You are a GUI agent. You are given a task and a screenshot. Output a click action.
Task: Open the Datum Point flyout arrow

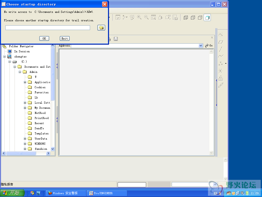click(x=226, y=64)
